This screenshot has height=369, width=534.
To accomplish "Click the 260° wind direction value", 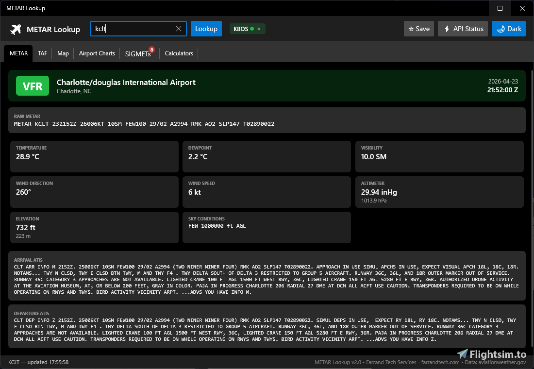I will (23, 192).
